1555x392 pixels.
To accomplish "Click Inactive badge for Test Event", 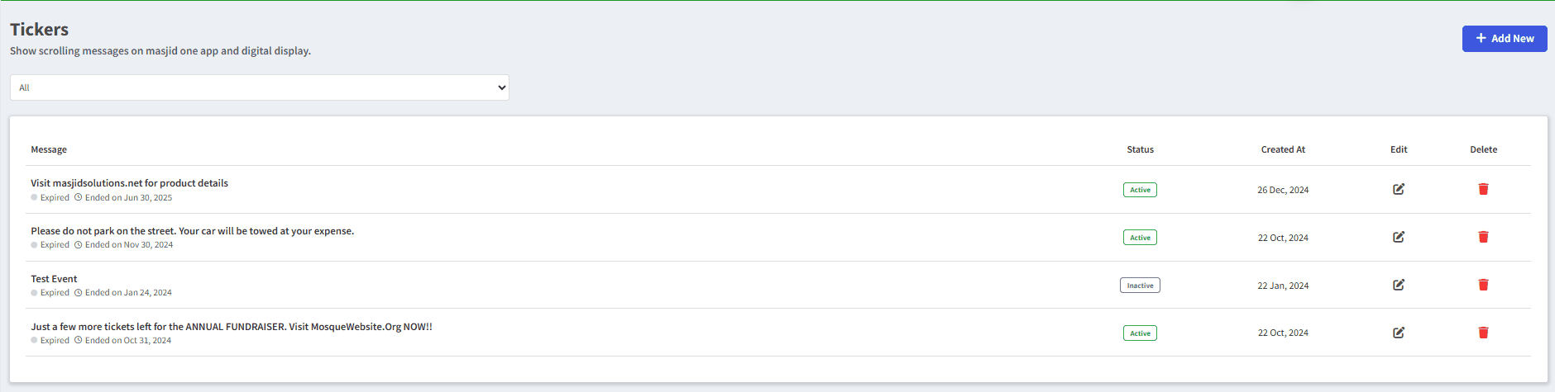I will pos(1140,286).
